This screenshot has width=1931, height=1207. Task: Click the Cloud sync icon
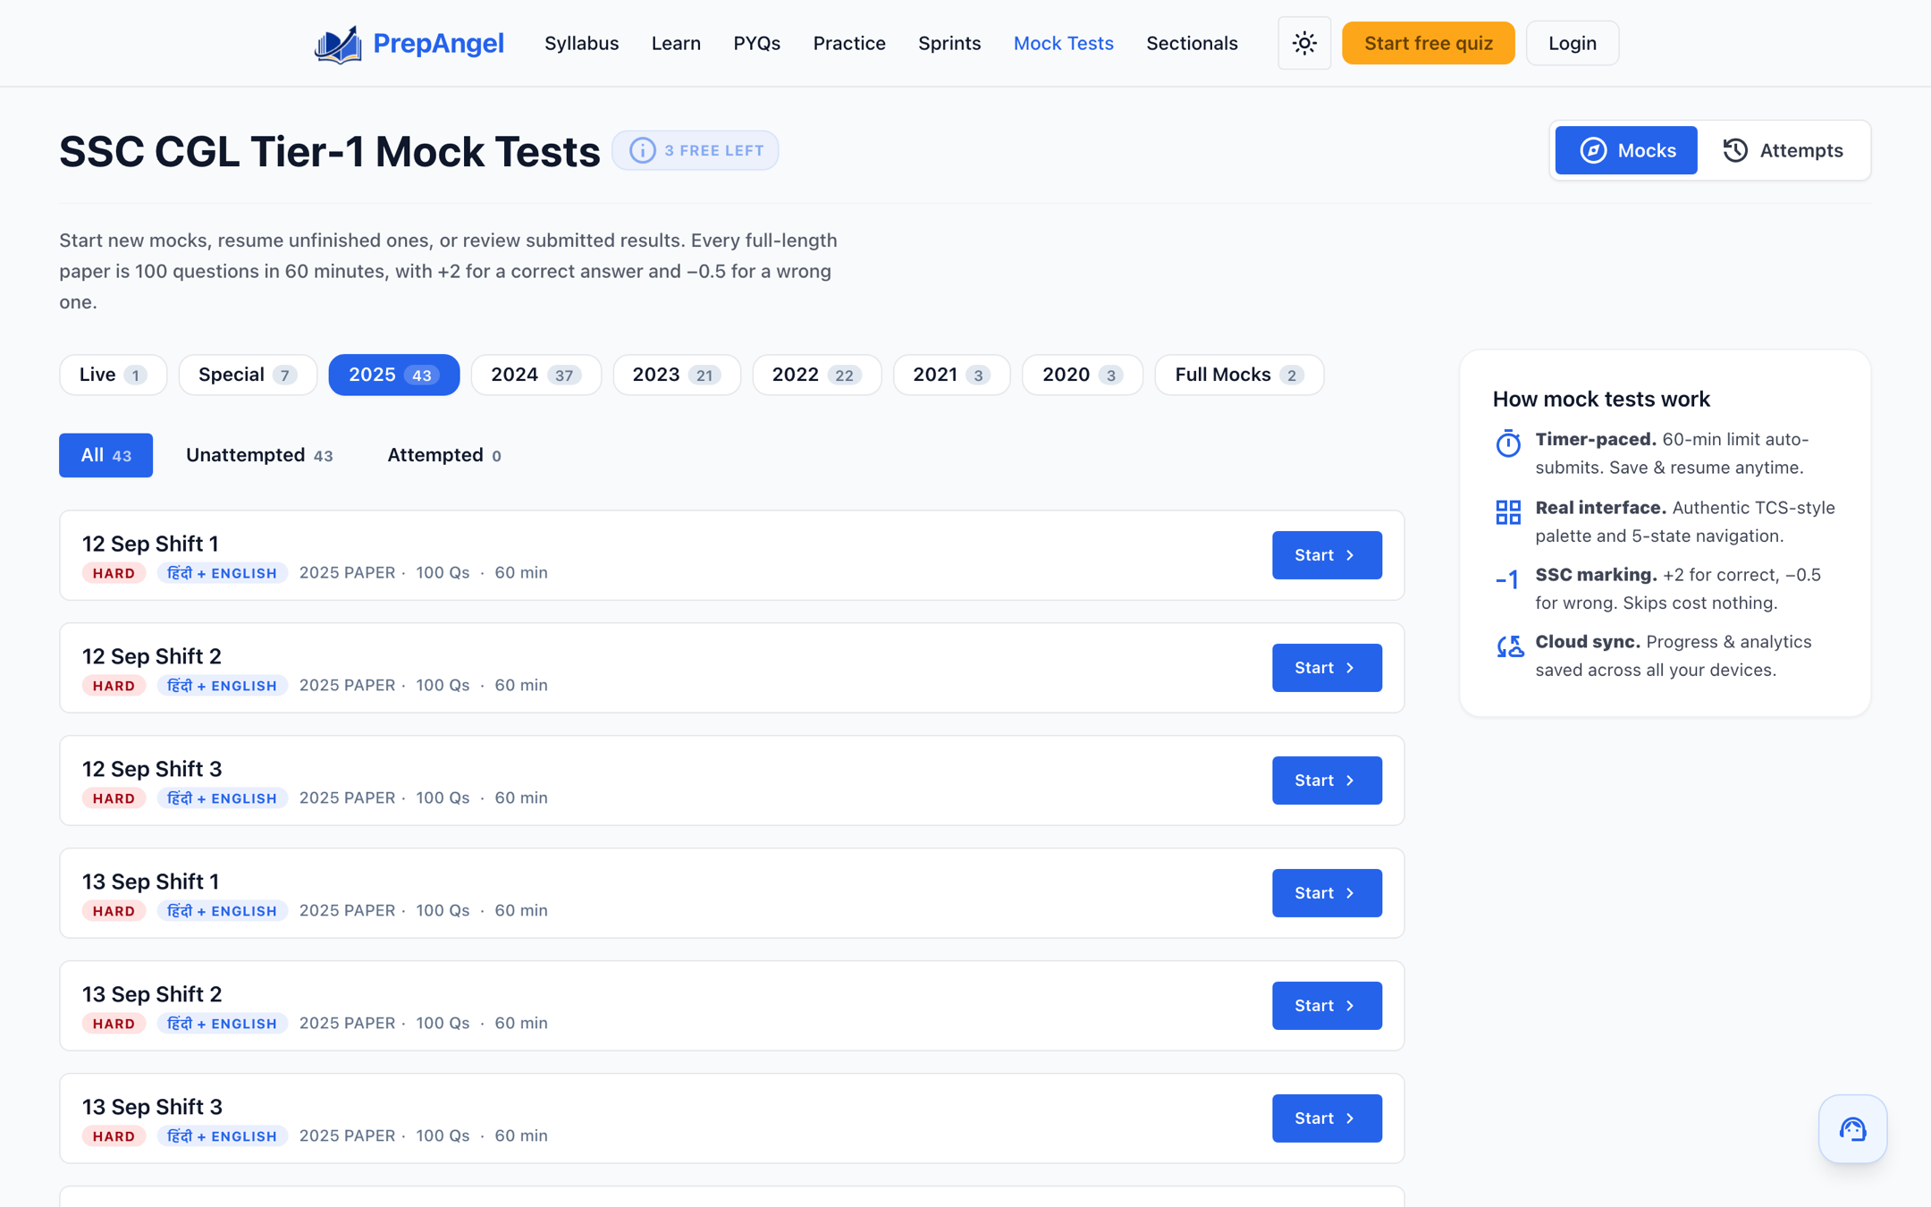coord(1510,646)
